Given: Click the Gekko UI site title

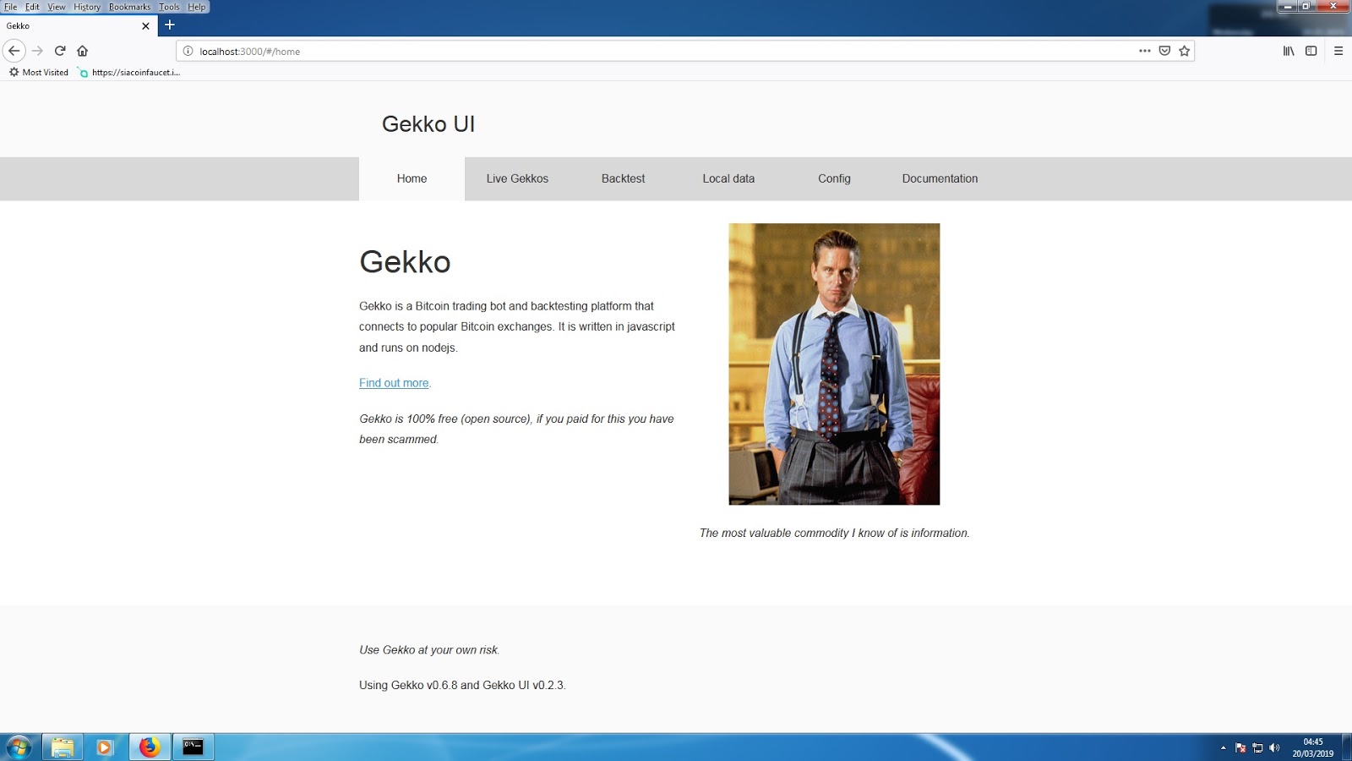Looking at the screenshot, I should click(x=428, y=124).
